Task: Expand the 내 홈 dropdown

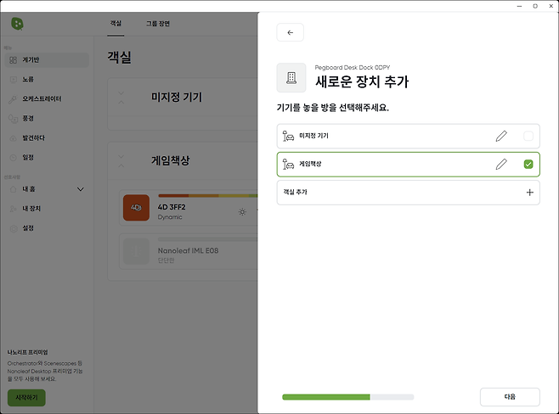Action: pyautogui.click(x=81, y=188)
